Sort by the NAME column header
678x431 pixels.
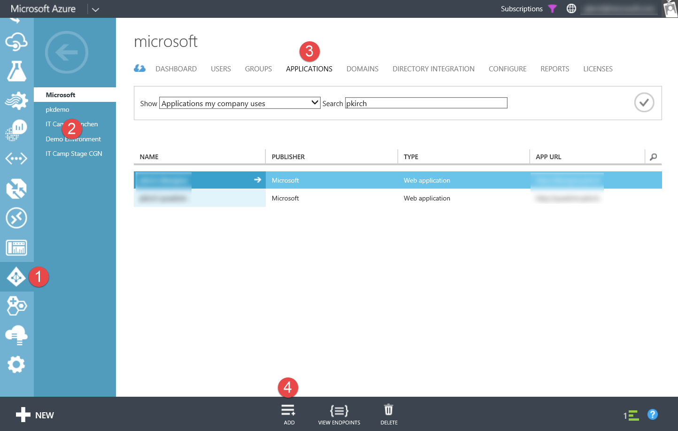[149, 157]
